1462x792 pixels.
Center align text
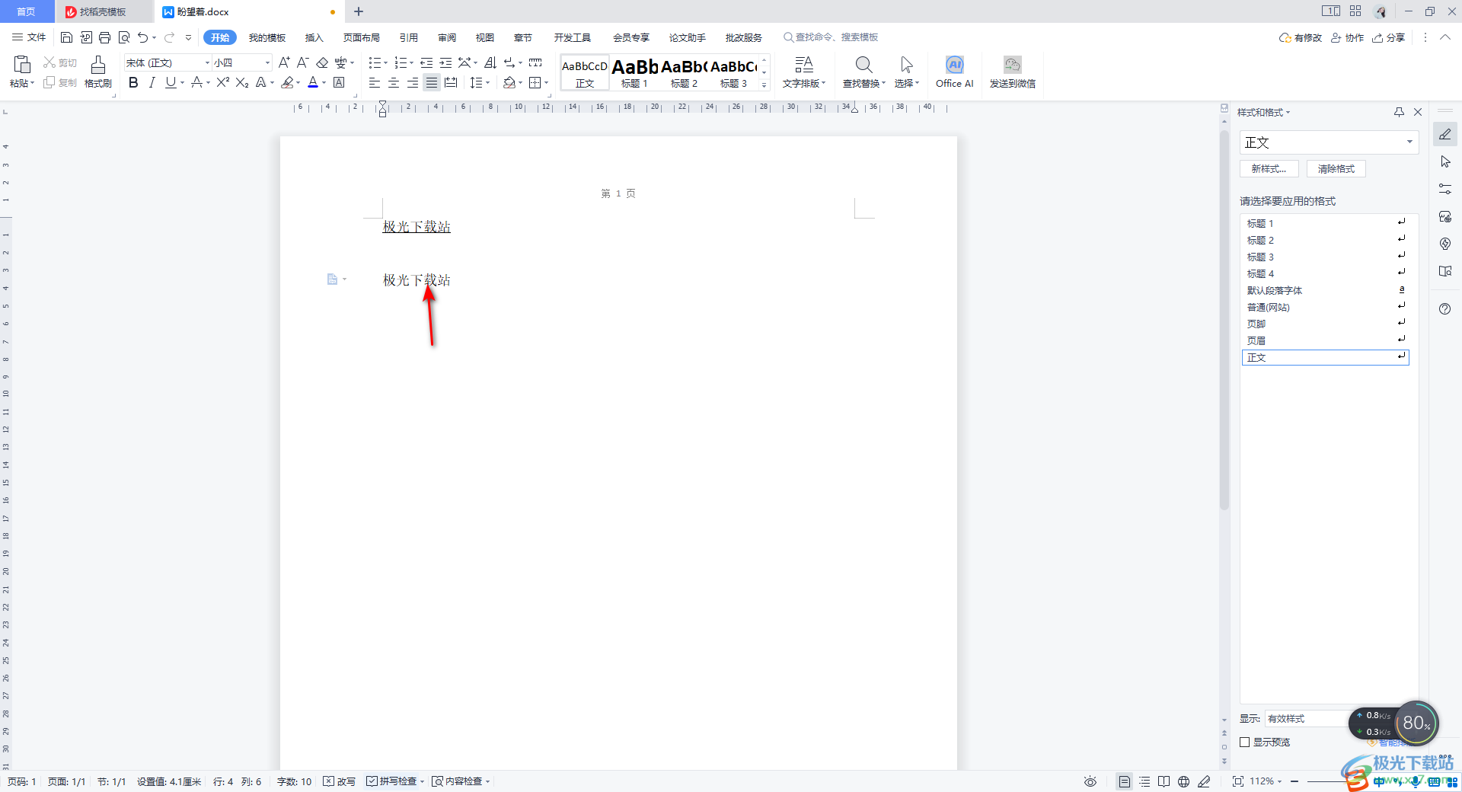pyautogui.click(x=394, y=82)
